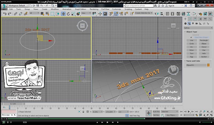Click the Circle spline button
The image size is (214, 125).
[192, 44]
